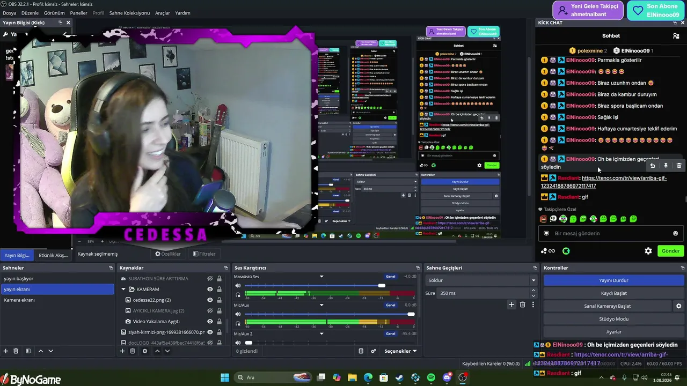Adjust the Mic/Aux volume slider
The height and width of the screenshot is (386, 687).
click(411, 314)
